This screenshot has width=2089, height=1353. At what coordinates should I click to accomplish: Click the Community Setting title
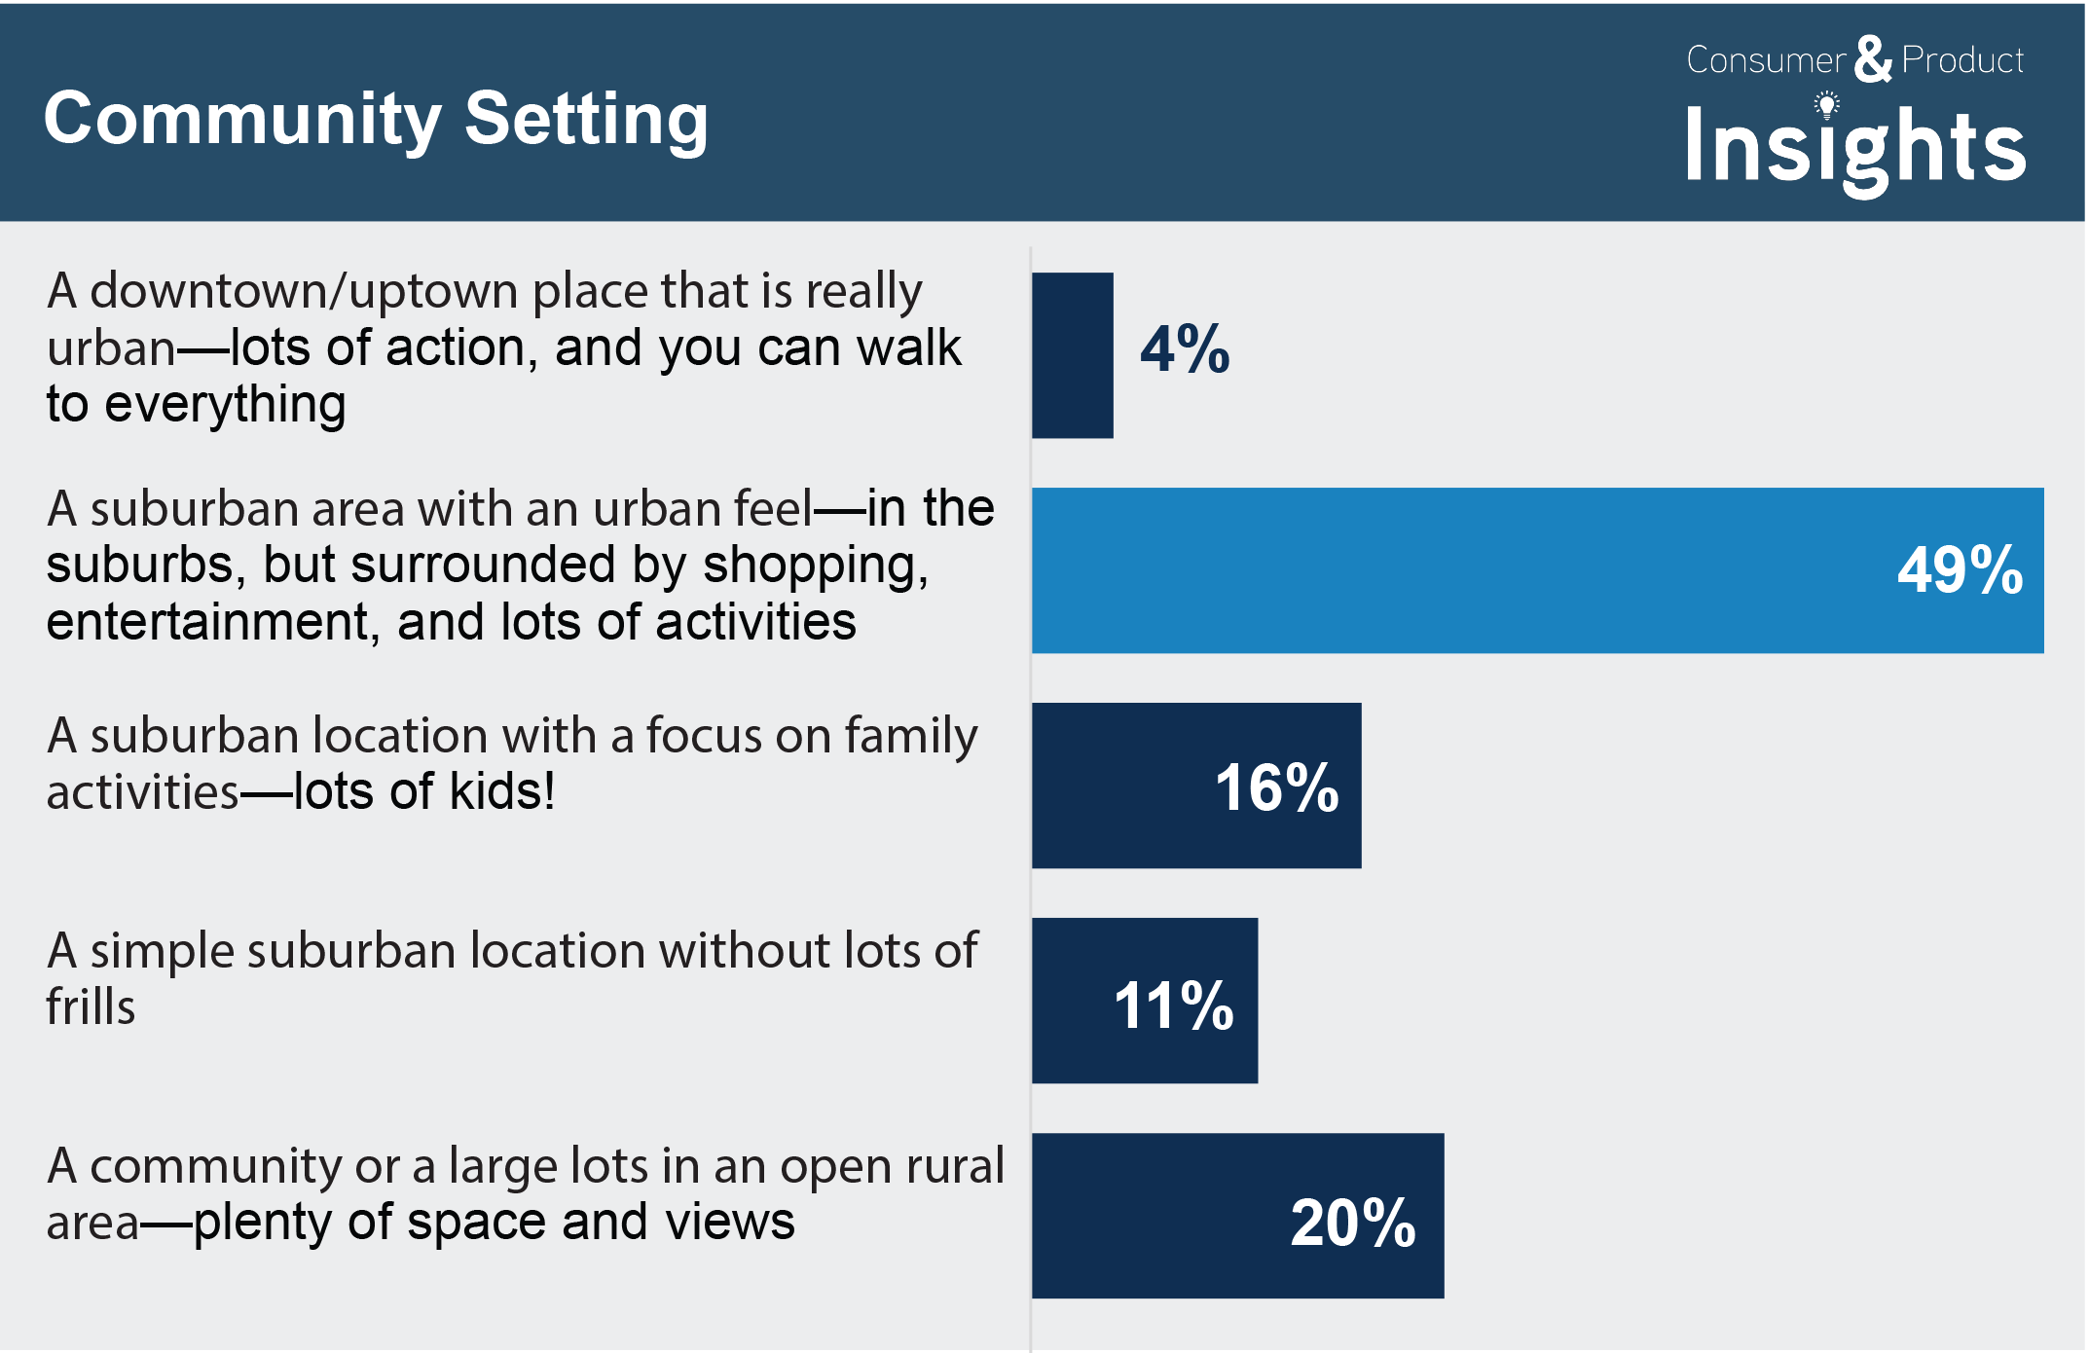(376, 119)
